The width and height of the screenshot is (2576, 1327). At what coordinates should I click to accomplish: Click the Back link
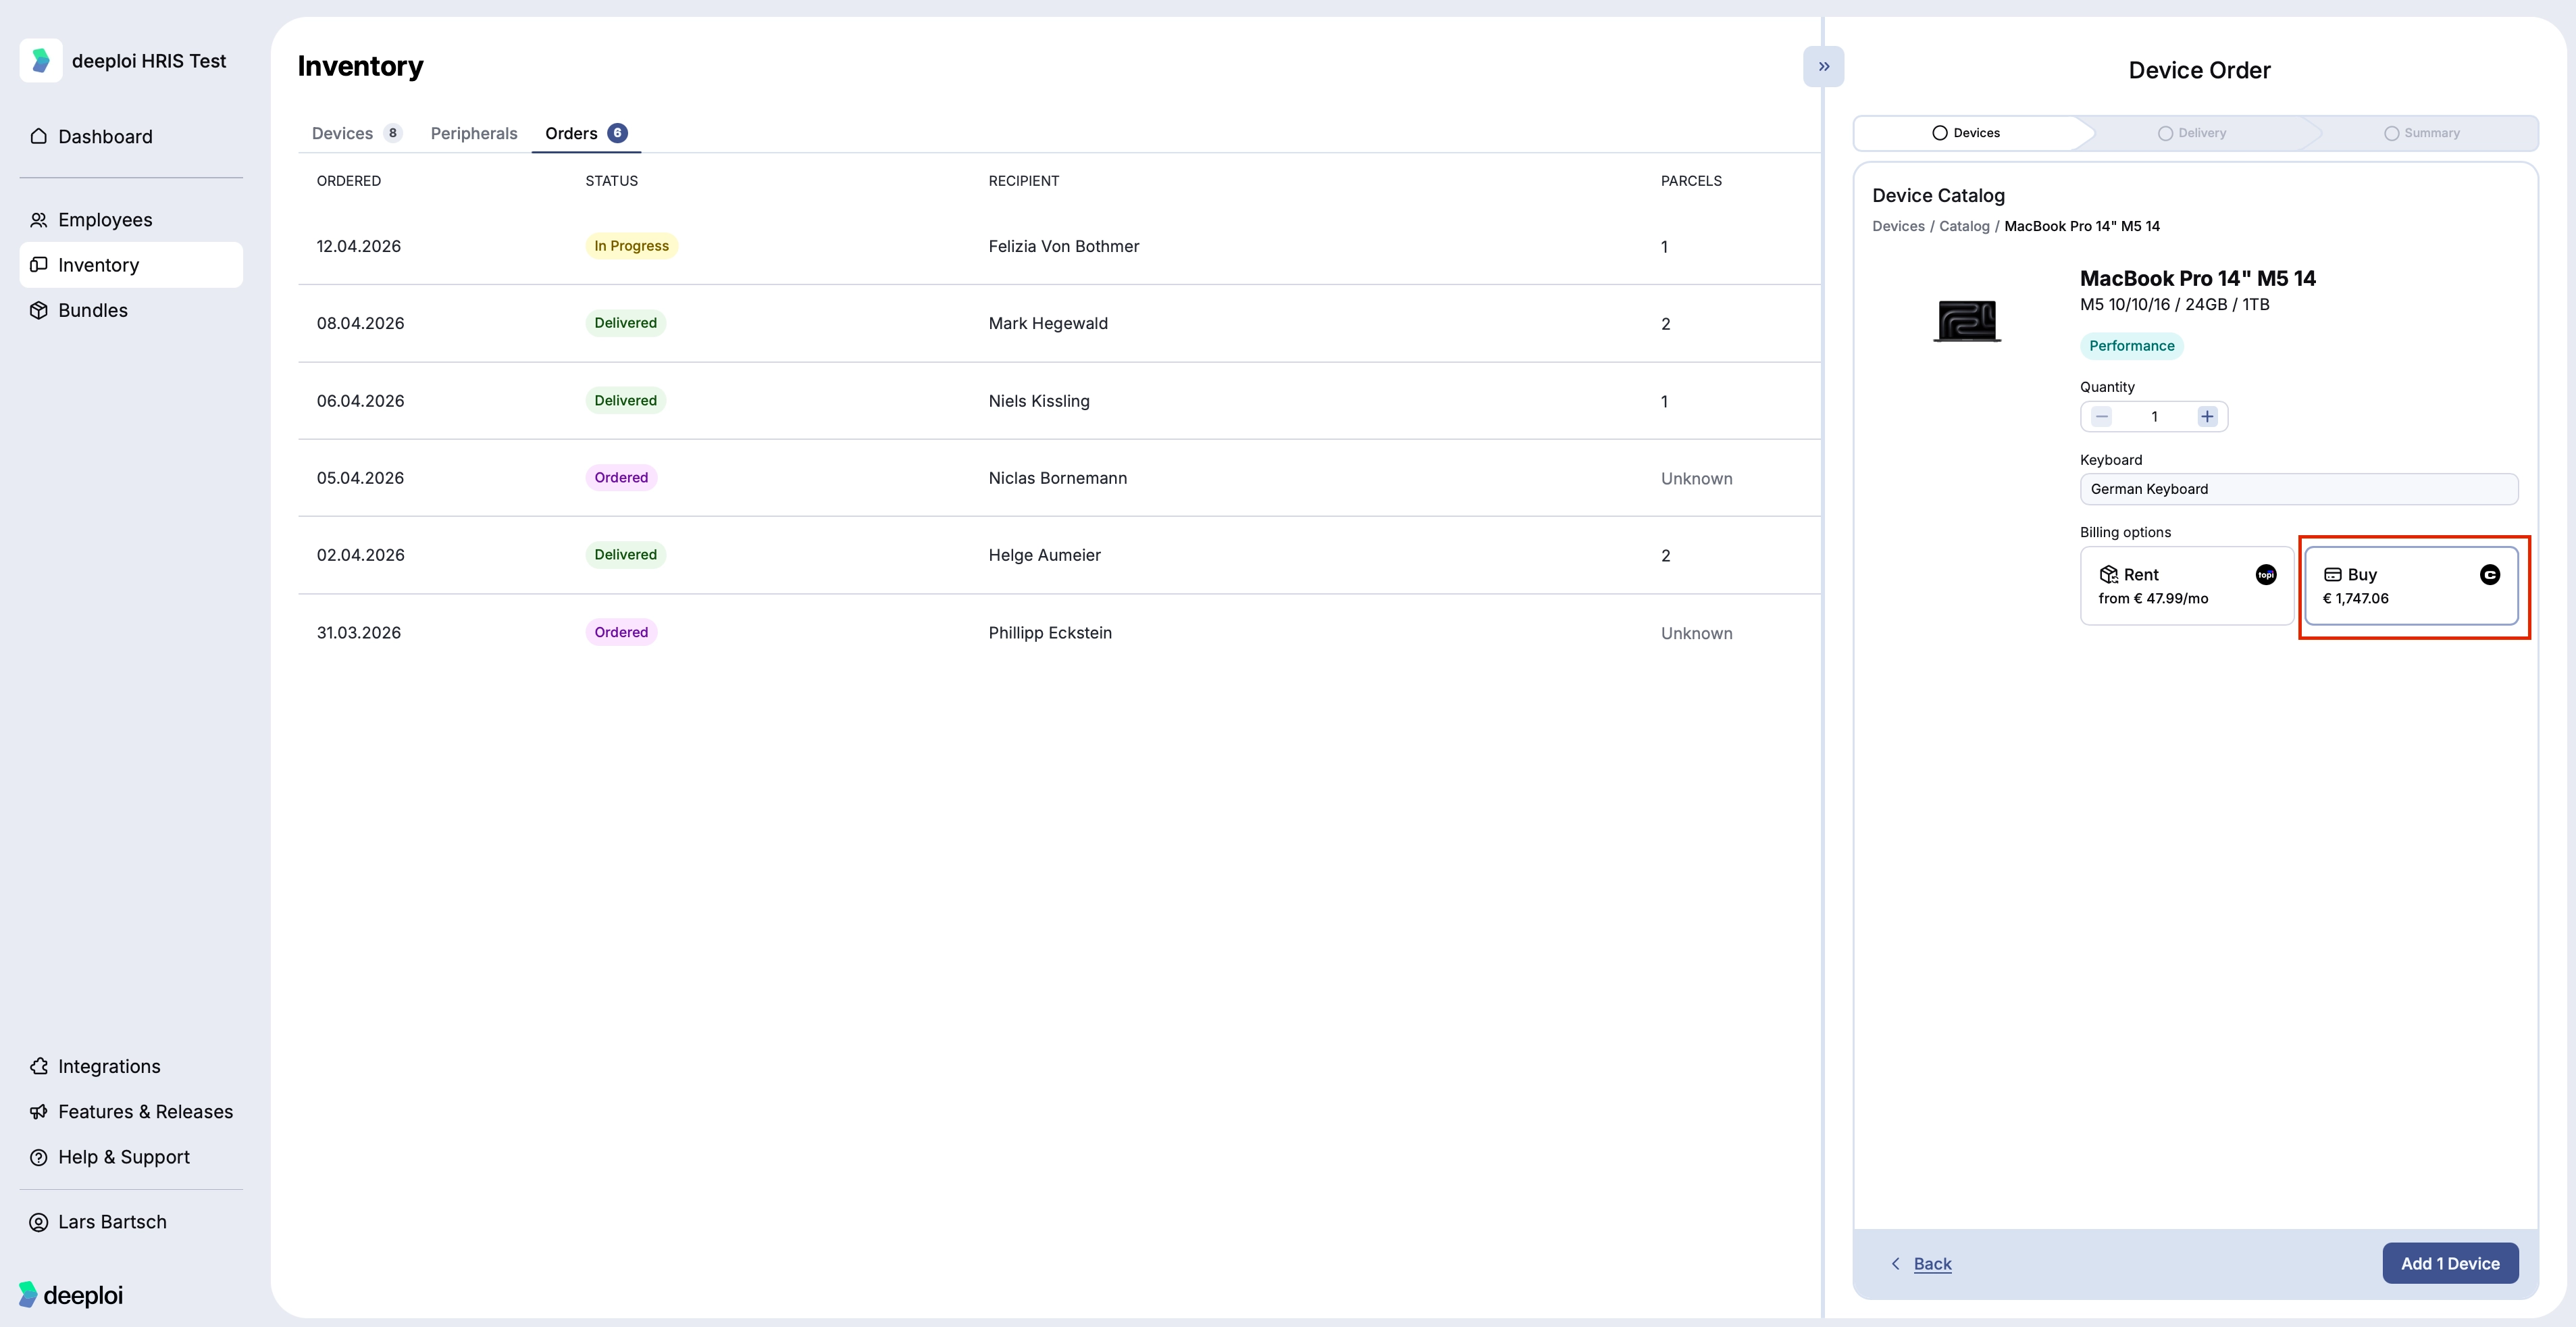click(x=1932, y=1264)
